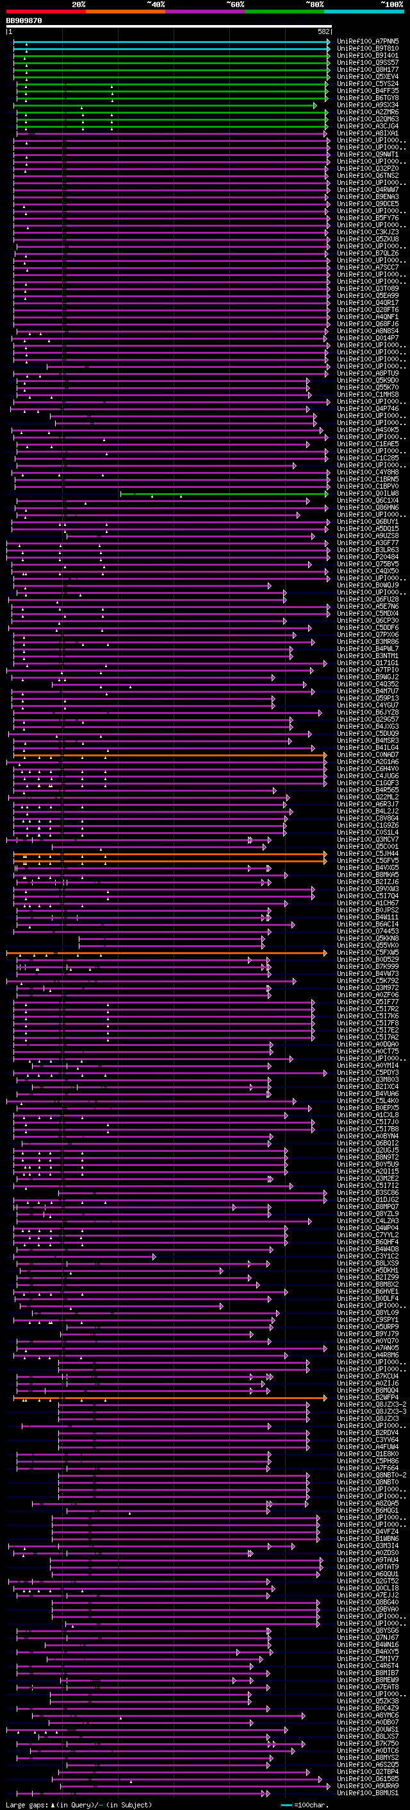Image resolution: width=410 pixels, height=1810 pixels.
Task: Select hit UniRef100_Q0ILW8
Action: [x=368, y=493]
